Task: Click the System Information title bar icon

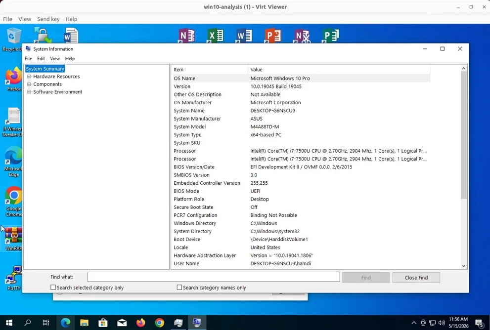Action: 29,49
